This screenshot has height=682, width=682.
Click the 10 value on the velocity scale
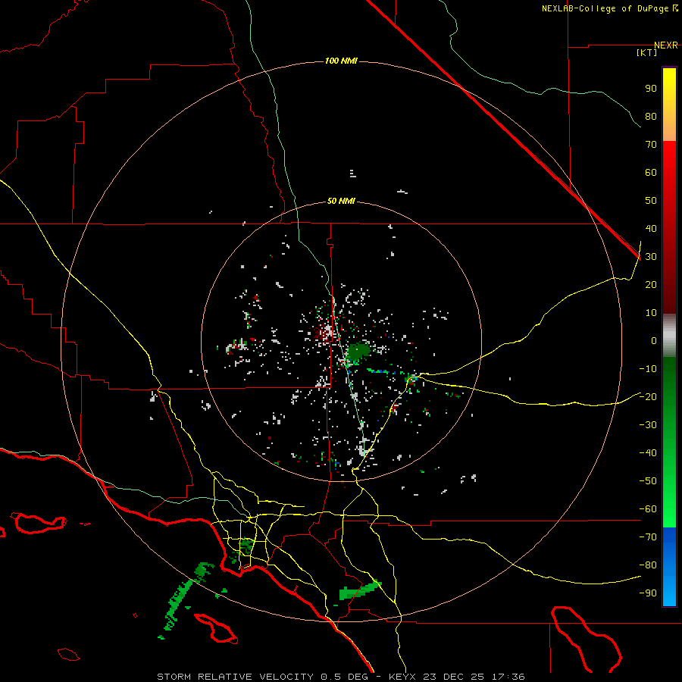coord(651,313)
